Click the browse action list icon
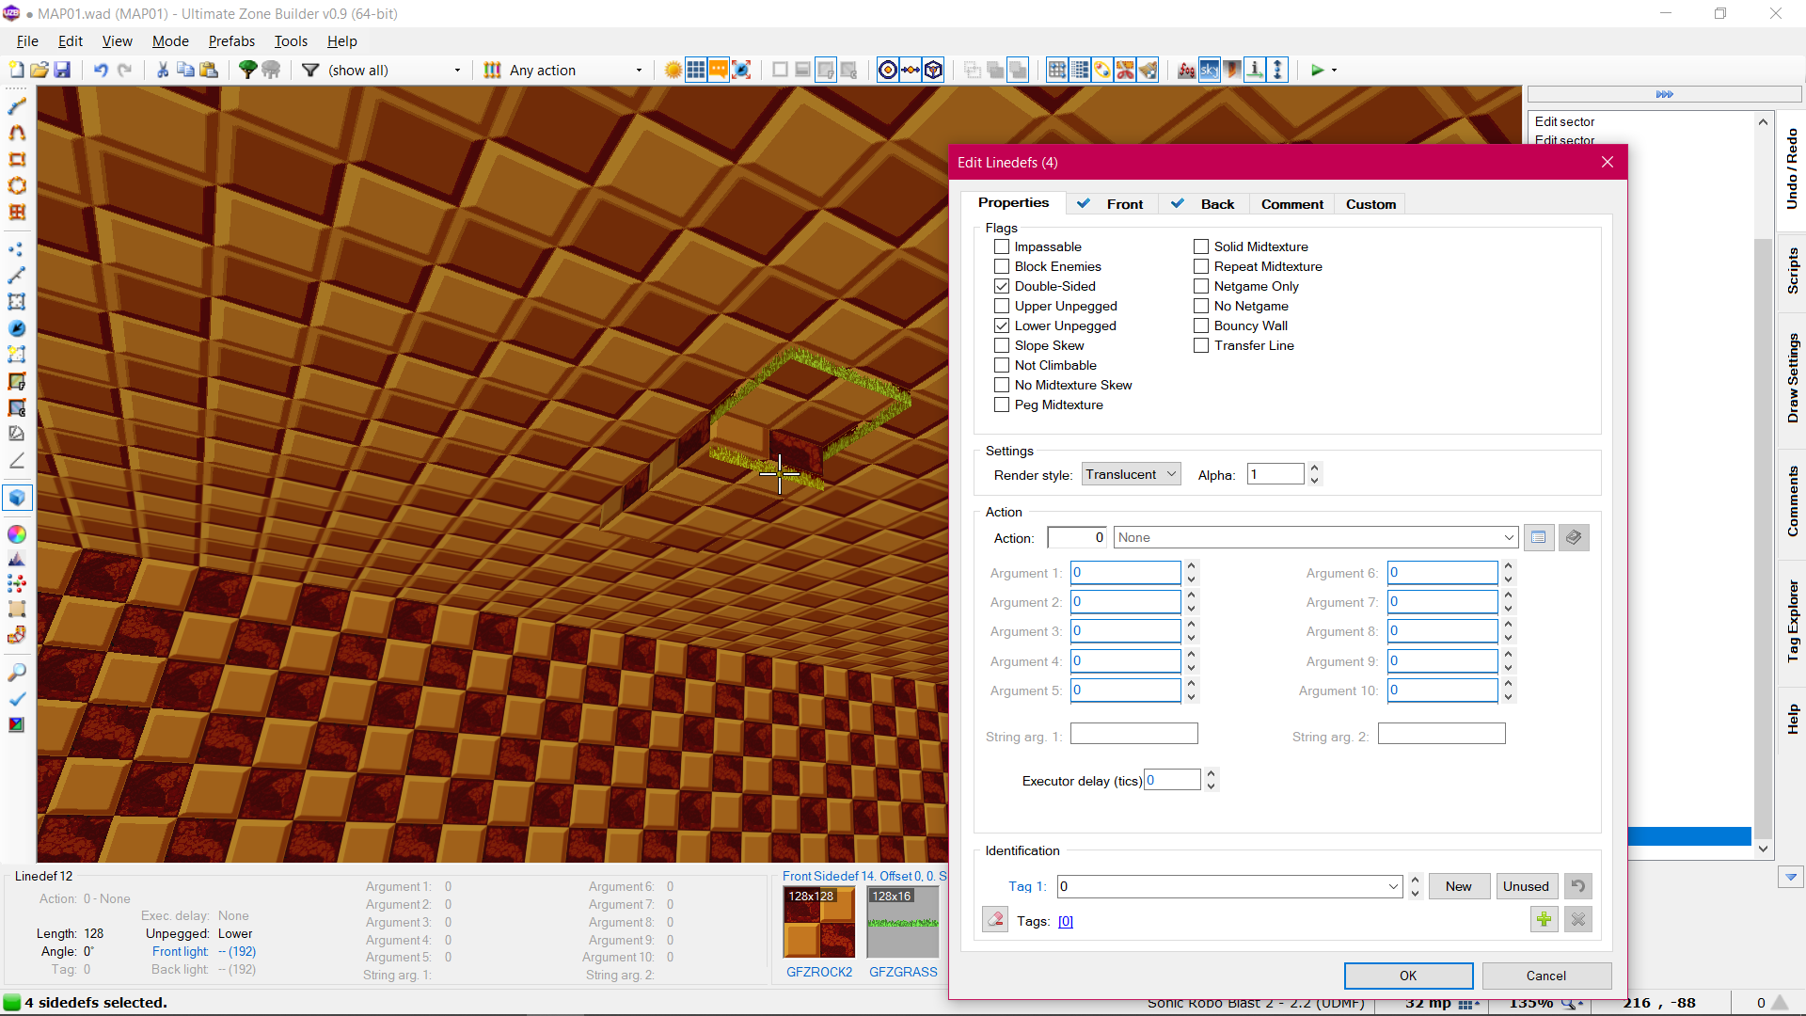Image resolution: width=1806 pixels, height=1016 pixels. click(1539, 538)
